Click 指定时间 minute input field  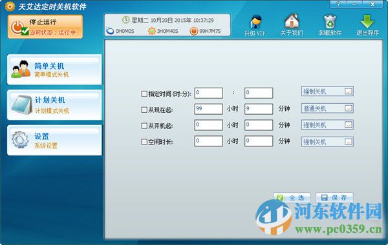click(259, 93)
